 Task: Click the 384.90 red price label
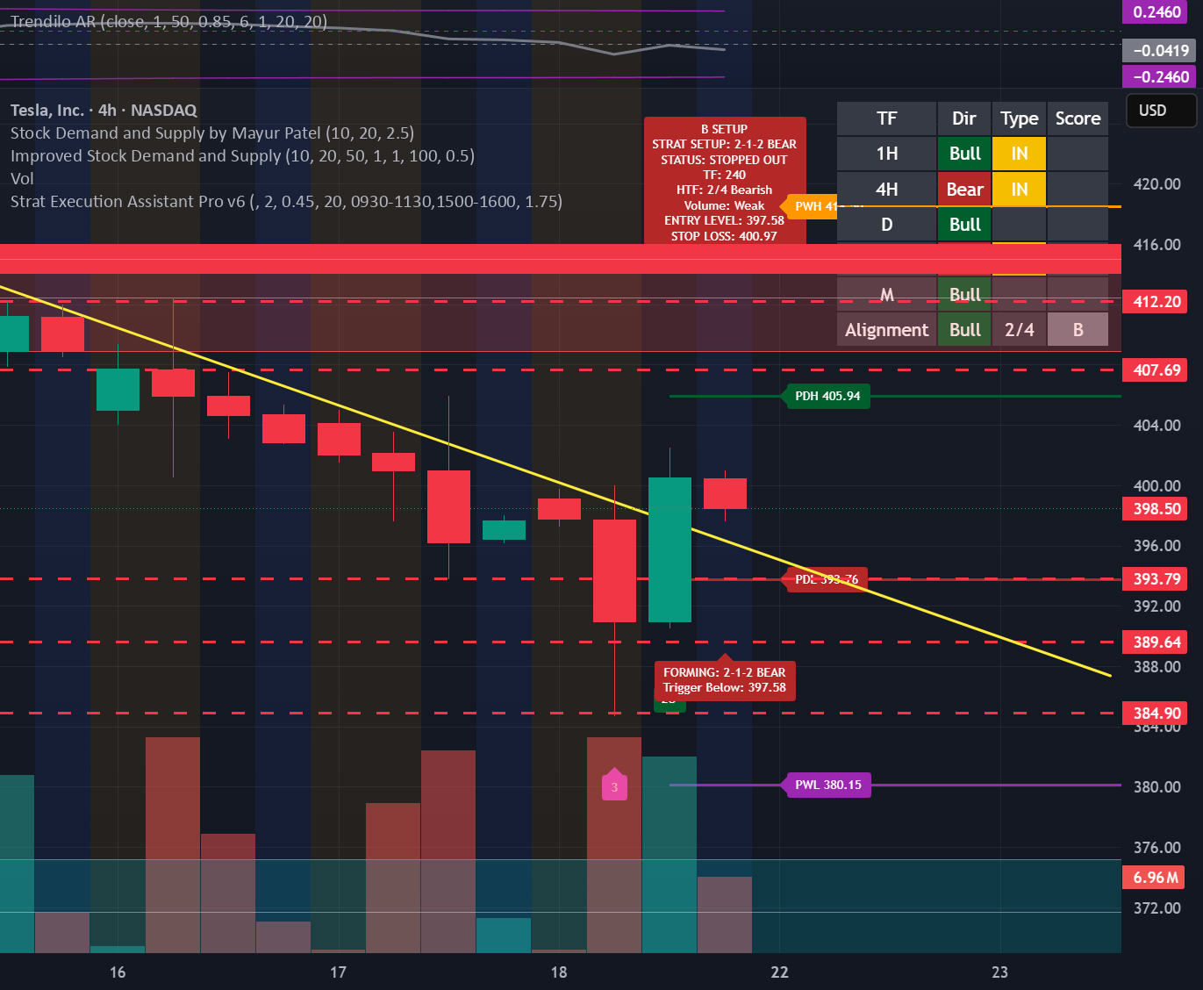1156,714
